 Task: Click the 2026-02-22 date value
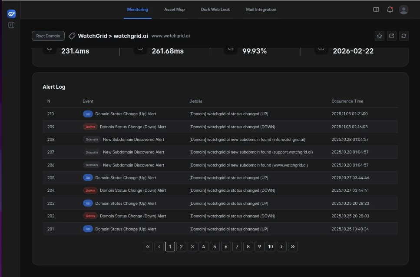tap(353, 51)
